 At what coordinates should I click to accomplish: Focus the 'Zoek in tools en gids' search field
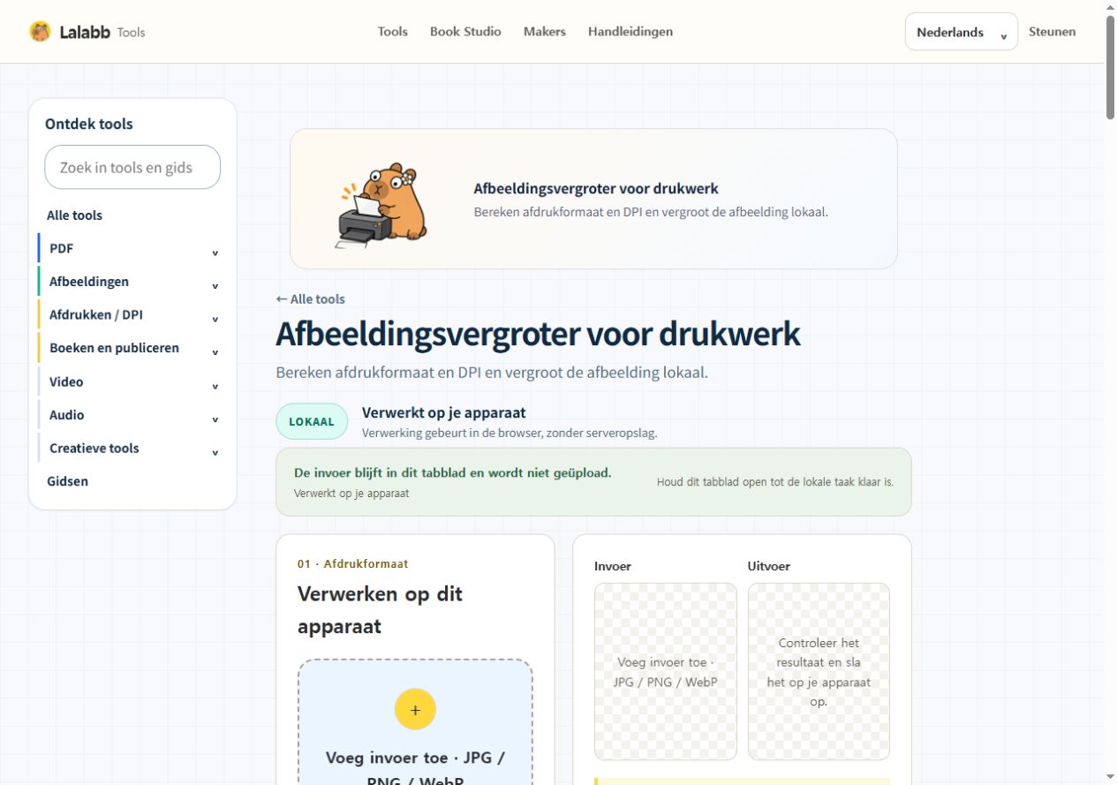(132, 167)
